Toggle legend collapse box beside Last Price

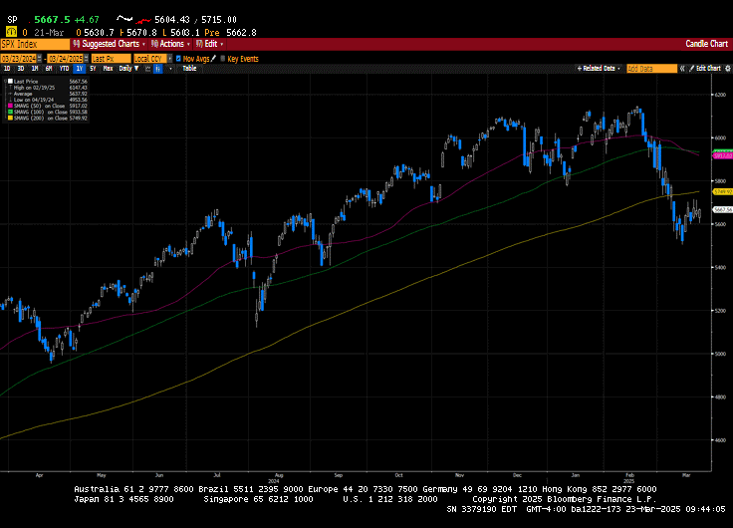point(7,79)
